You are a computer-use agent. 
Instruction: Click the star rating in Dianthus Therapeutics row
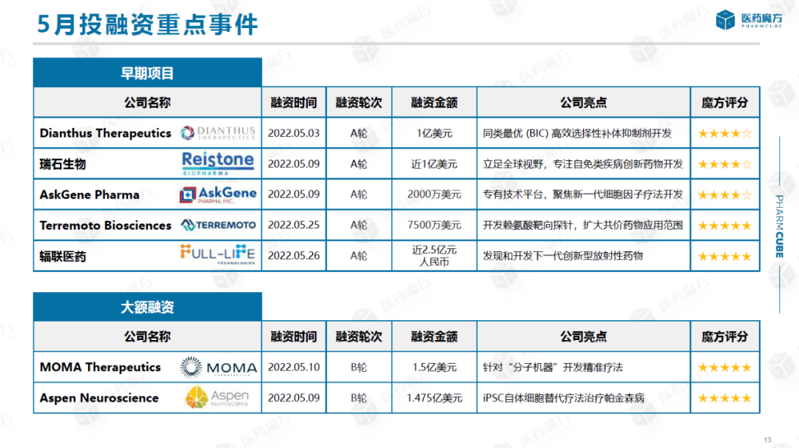click(x=724, y=134)
